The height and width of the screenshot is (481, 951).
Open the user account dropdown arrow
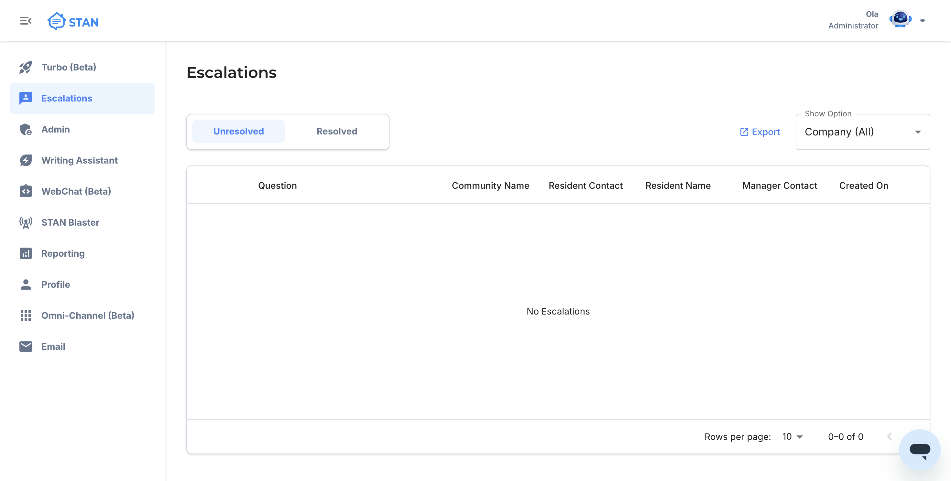922,21
